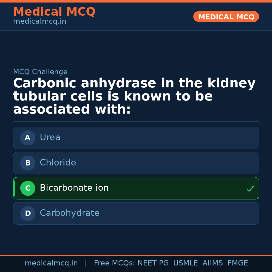The height and width of the screenshot is (272, 272).
Task: Click the orange MEDICAL MCQ badge
Action: 226,17
